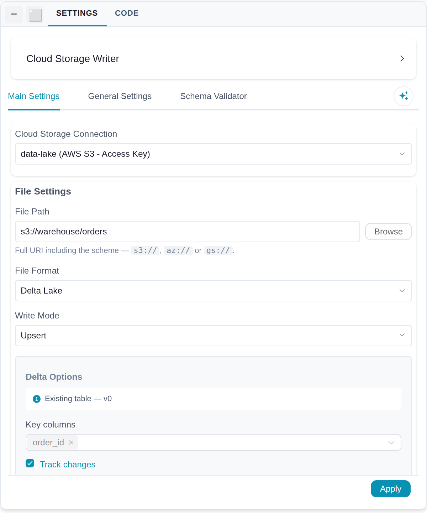The image size is (427, 513).
Task: Click the File Path input field
Action: (x=188, y=232)
